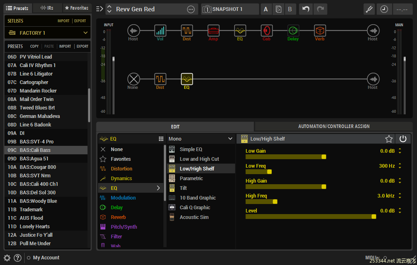Image resolution: width=417 pixels, height=265 pixels.
Task: Click presets IMPORT button
Action: click(65, 46)
